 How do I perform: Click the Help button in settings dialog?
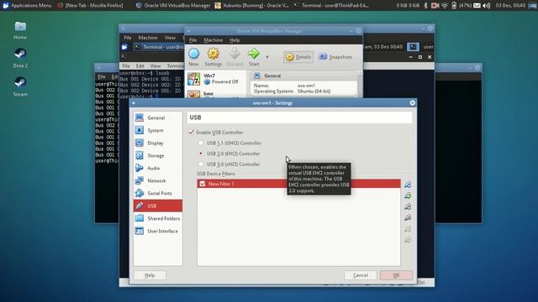pyautogui.click(x=150, y=275)
